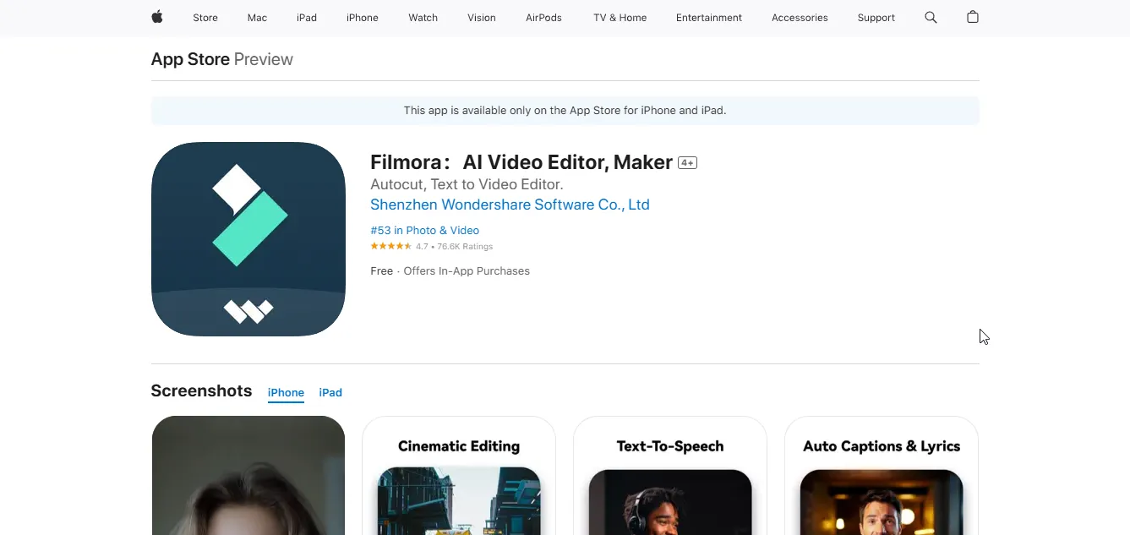Select the AirPods menu item
This screenshot has width=1130, height=535.
click(543, 17)
